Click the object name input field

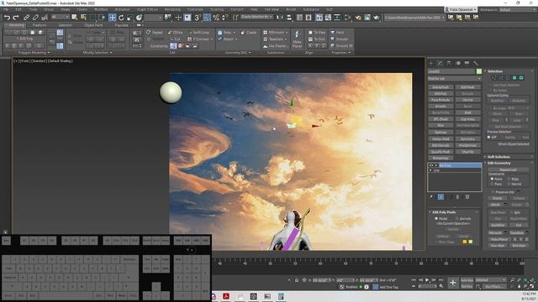click(451, 71)
